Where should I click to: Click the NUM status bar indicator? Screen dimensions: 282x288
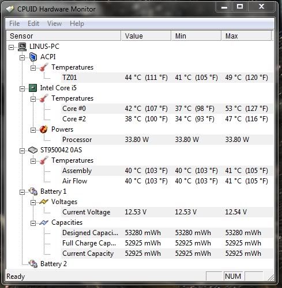[x=233, y=277]
